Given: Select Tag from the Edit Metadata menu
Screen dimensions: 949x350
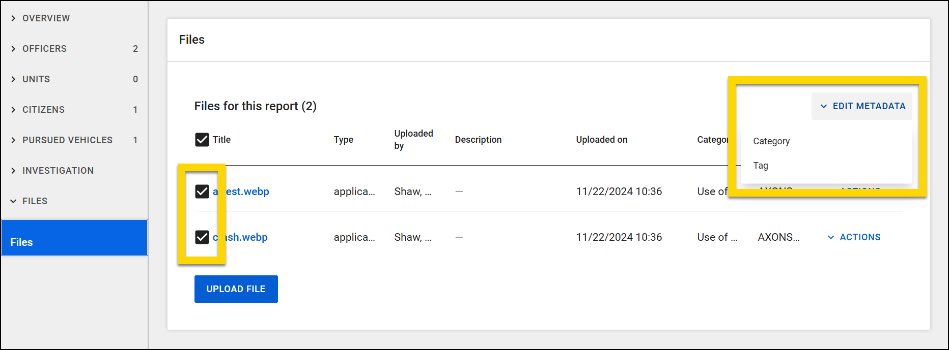Looking at the screenshot, I should point(760,165).
